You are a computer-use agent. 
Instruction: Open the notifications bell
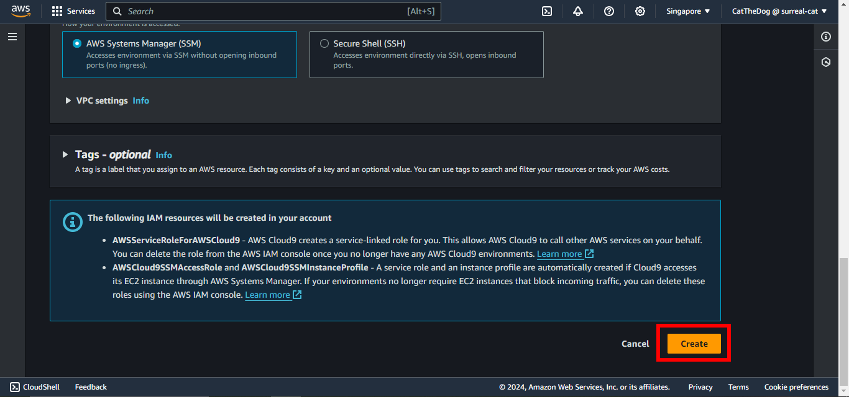pyautogui.click(x=578, y=11)
